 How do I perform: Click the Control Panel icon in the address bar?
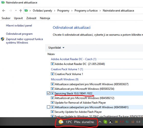(x=26, y=10)
